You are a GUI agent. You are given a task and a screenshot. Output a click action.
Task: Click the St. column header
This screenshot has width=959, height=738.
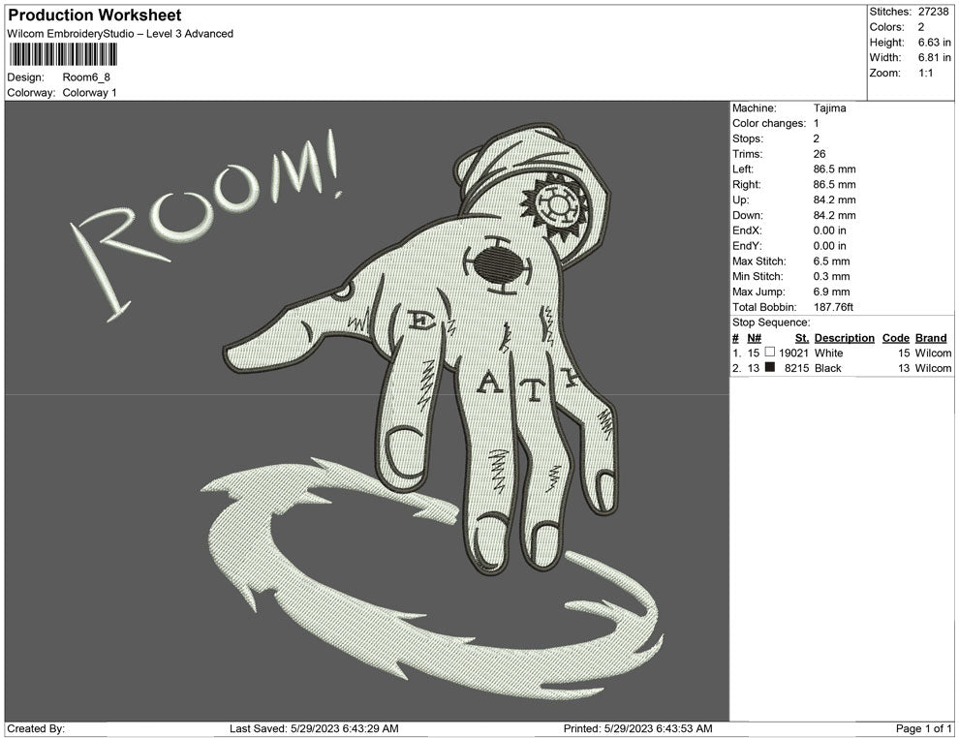click(802, 338)
